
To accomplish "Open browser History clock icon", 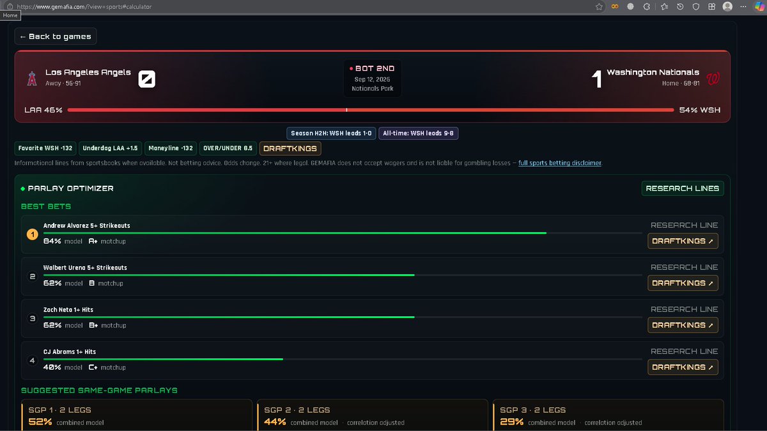I will (x=680, y=6).
